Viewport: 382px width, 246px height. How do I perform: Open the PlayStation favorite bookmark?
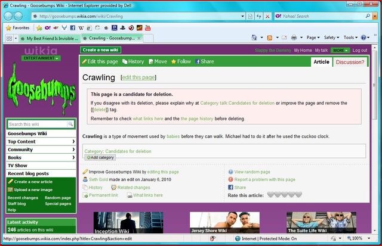[122, 28]
